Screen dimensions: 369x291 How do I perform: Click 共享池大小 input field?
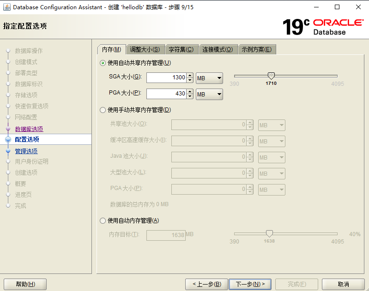(209, 125)
